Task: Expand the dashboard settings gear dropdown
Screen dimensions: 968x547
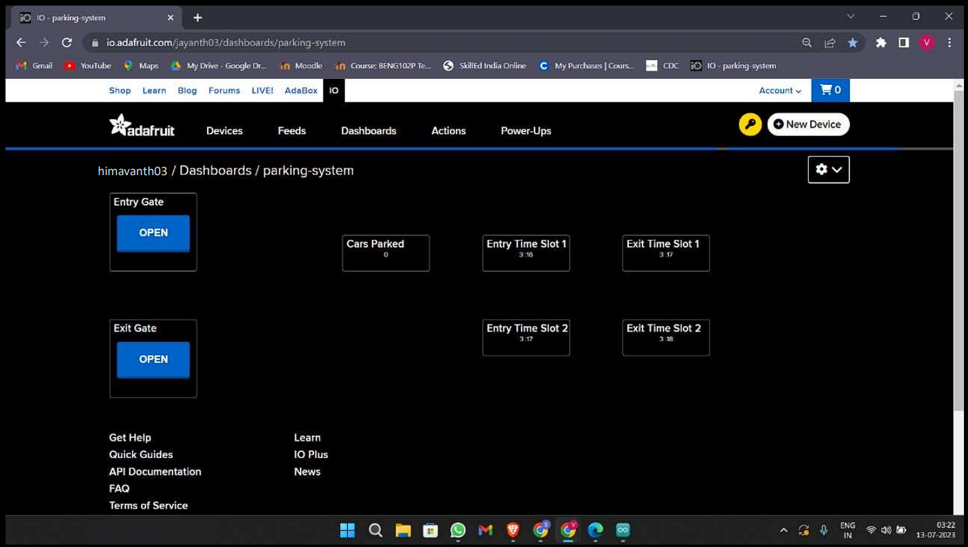Action: (828, 170)
